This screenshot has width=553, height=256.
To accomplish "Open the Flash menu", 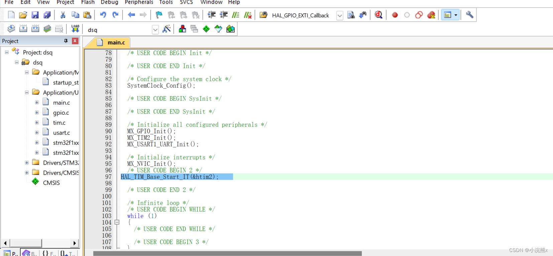I will (88, 2).
